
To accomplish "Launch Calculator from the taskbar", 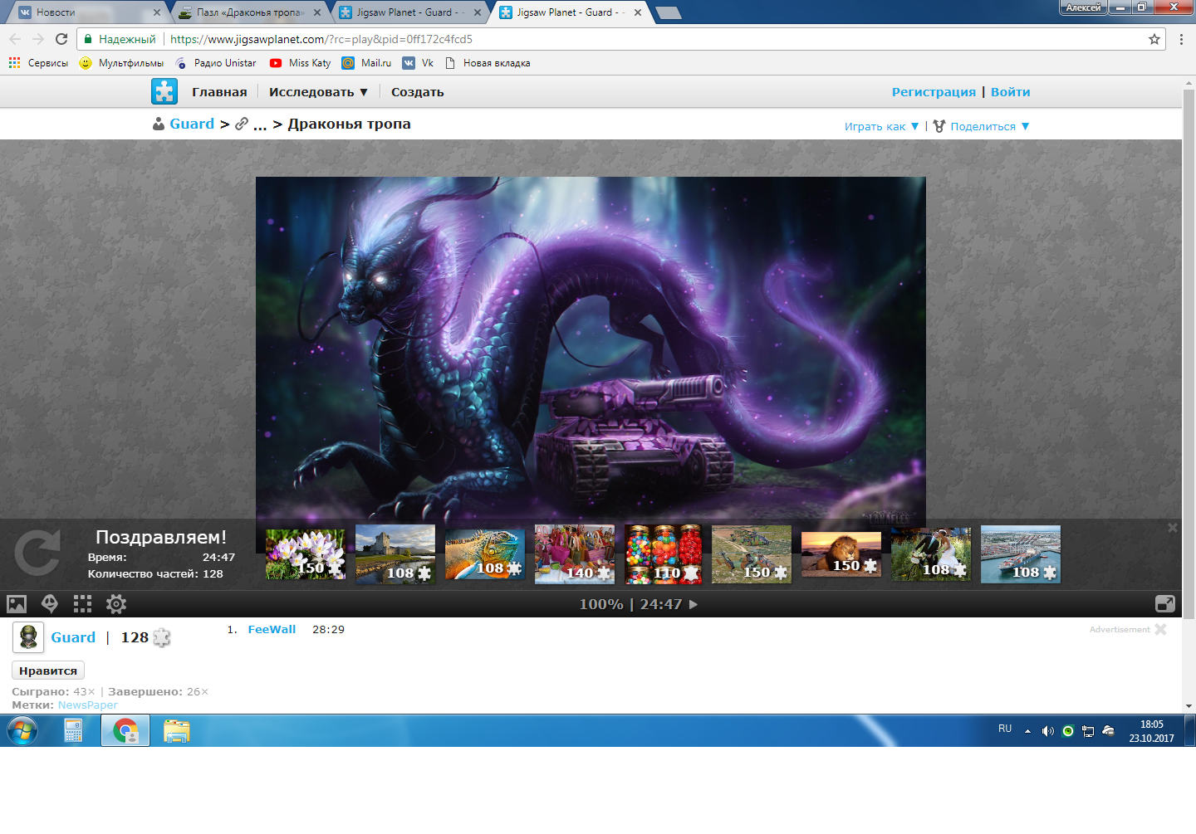I will (74, 731).
